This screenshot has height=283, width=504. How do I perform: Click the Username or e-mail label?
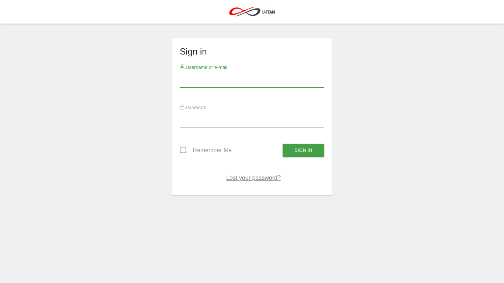click(206, 67)
